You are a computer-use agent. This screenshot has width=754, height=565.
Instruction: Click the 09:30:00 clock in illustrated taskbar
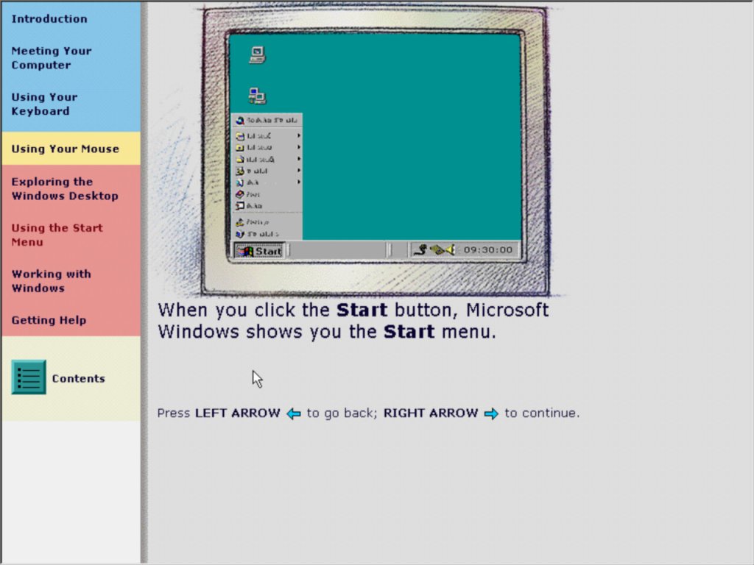[x=487, y=250]
